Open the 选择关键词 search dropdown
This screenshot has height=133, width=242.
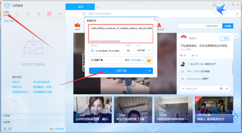213,26
